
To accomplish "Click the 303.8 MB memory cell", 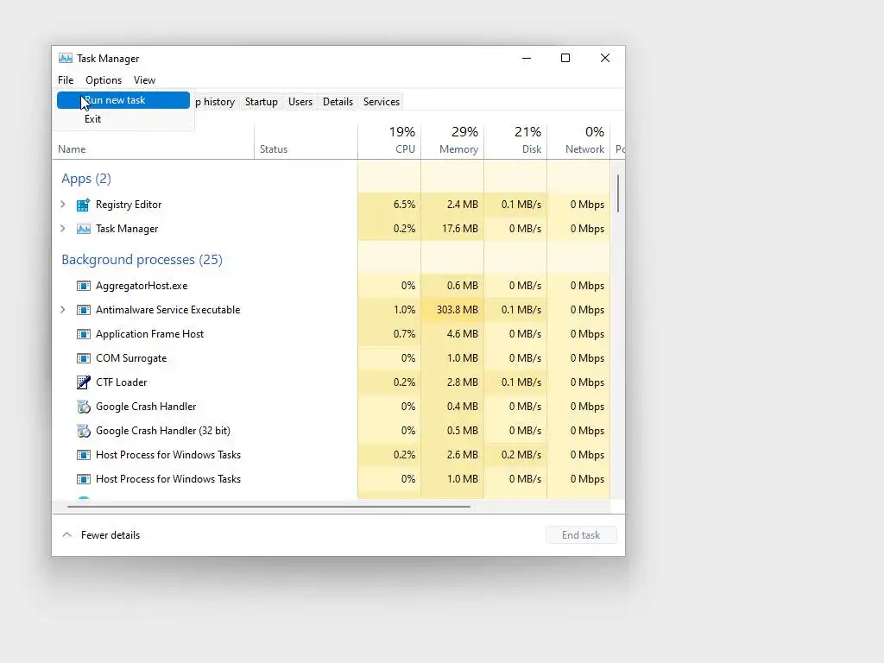I will click(x=452, y=310).
